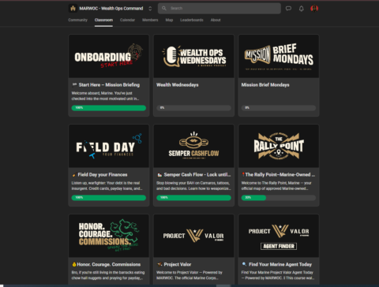Open the Onboarding Start Here thumbnail
This screenshot has height=287, width=379.
[109, 56]
